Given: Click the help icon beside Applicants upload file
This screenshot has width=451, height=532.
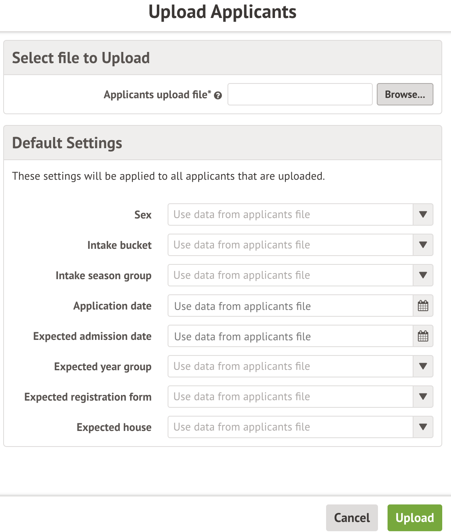Looking at the screenshot, I should click(x=218, y=95).
